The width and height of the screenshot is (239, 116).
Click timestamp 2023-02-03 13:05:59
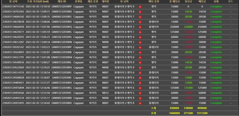(x=38, y=32)
